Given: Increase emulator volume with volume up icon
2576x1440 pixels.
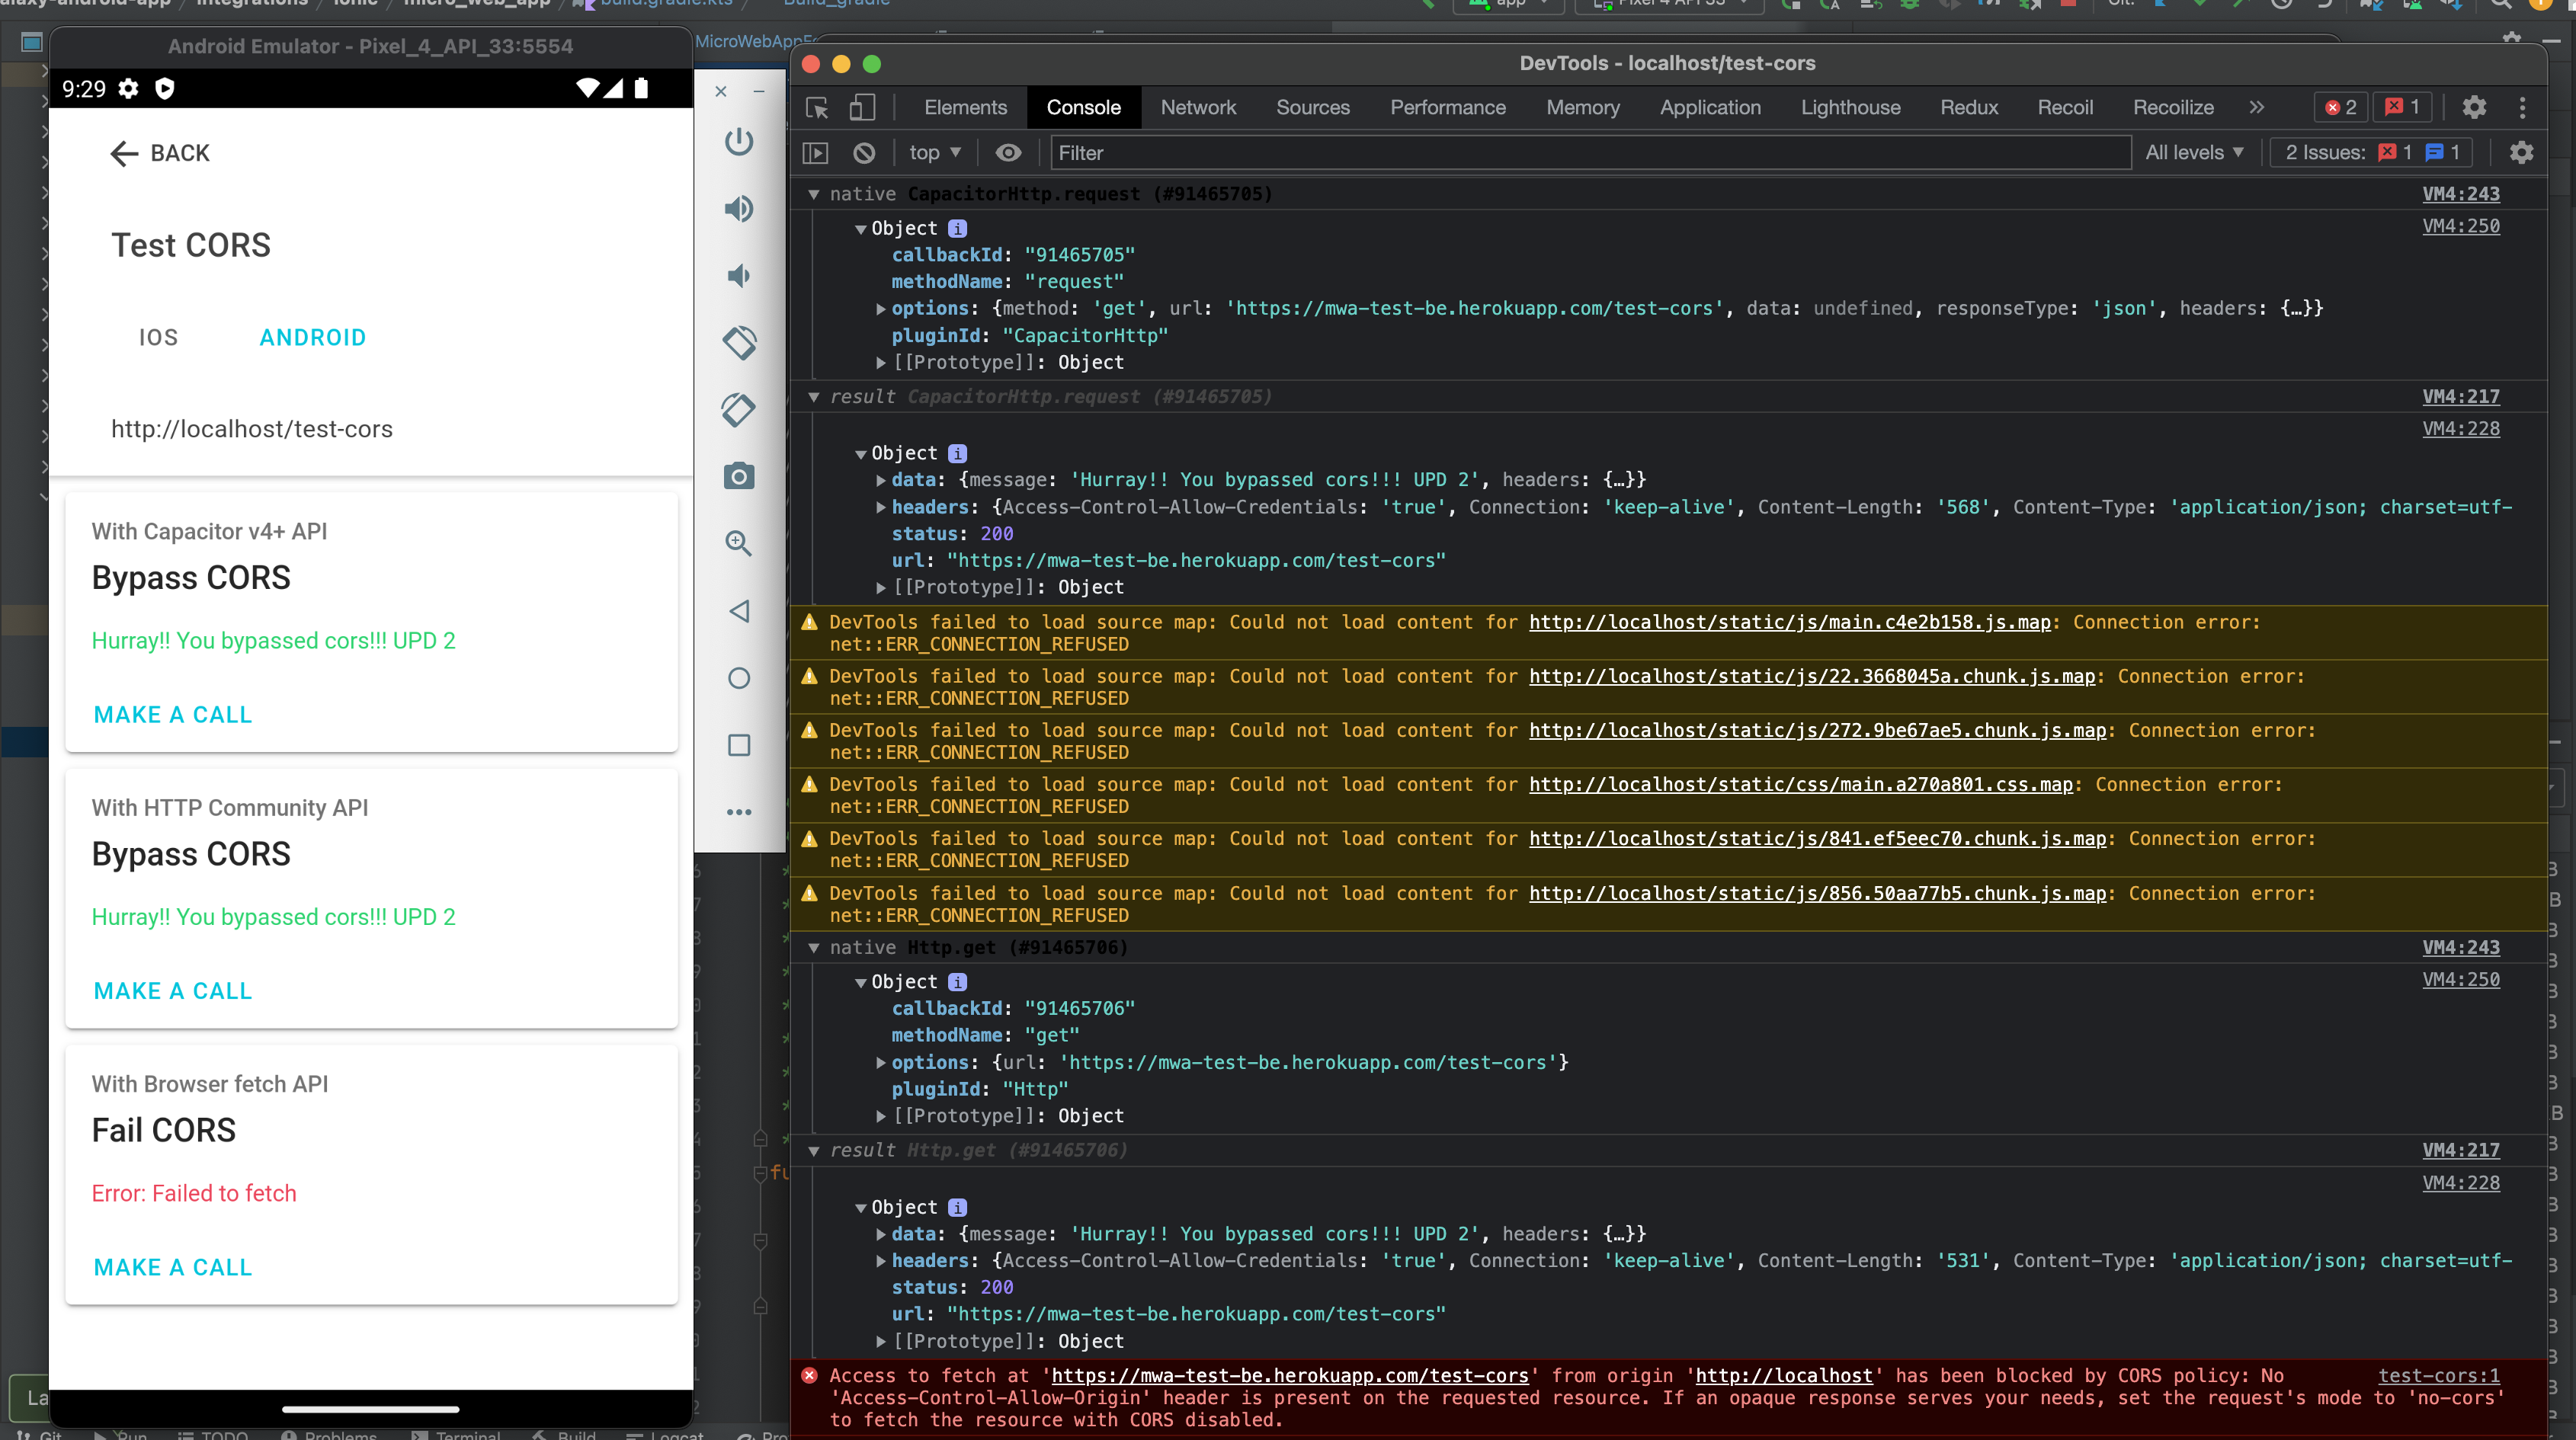Looking at the screenshot, I should 739,209.
